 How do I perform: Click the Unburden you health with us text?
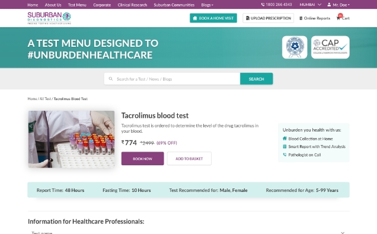coord(312,130)
